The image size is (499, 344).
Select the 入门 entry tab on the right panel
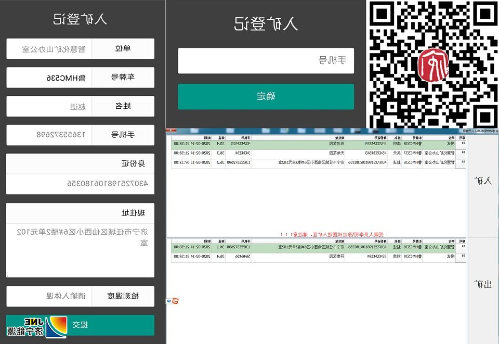pos(483,180)
